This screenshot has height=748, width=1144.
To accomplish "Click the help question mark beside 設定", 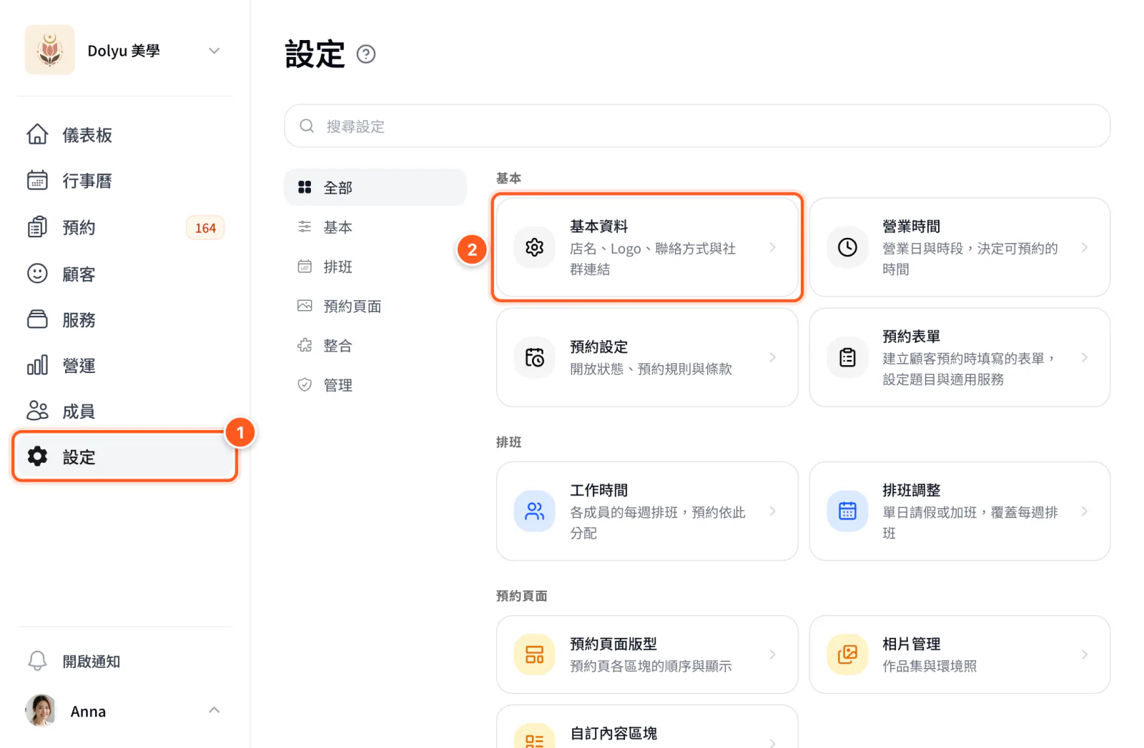I will (x=366, y=54).
